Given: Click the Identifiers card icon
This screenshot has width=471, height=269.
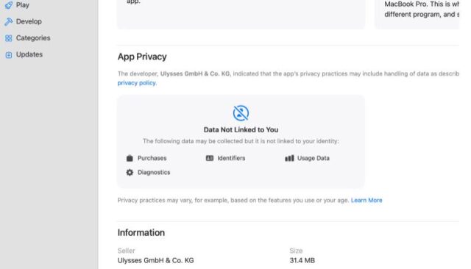Looking at the screenshot, I should tap(209, 158).
